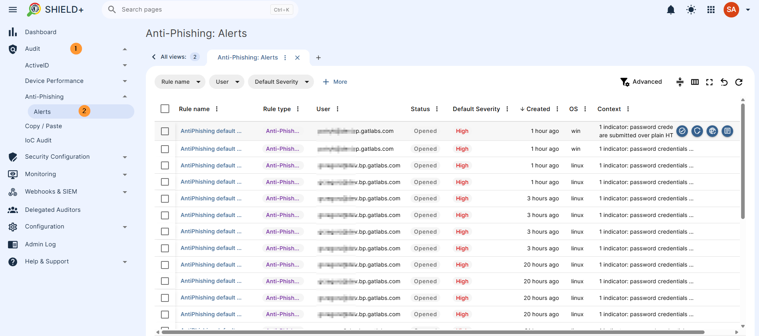Expand the Device Performance submenu

tap(125, 81)
